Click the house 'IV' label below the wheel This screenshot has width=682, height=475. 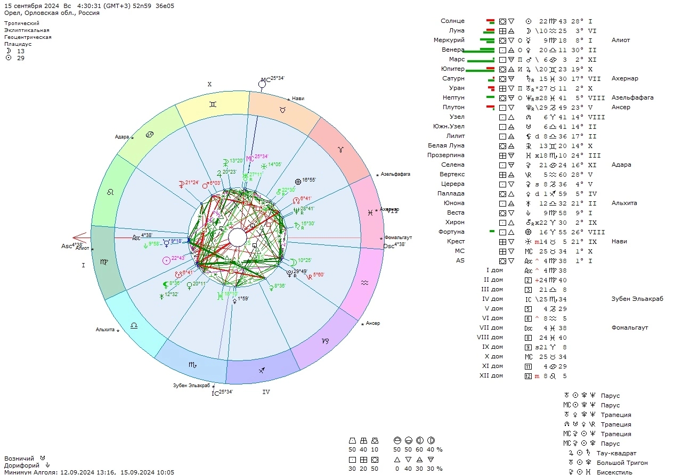[x=266, y=392]
